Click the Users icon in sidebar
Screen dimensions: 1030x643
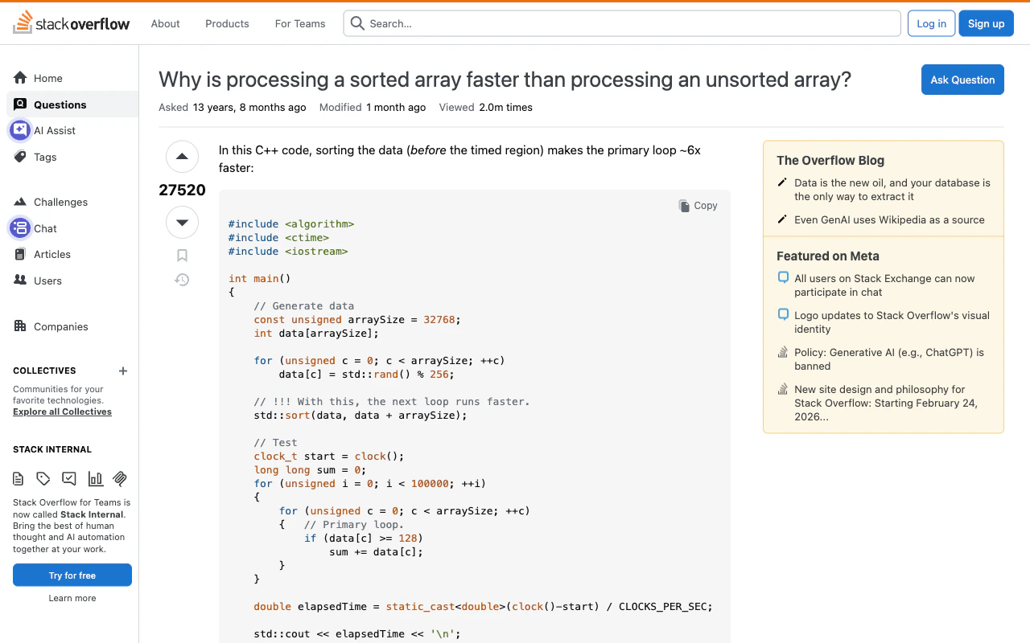coord(20,281)
